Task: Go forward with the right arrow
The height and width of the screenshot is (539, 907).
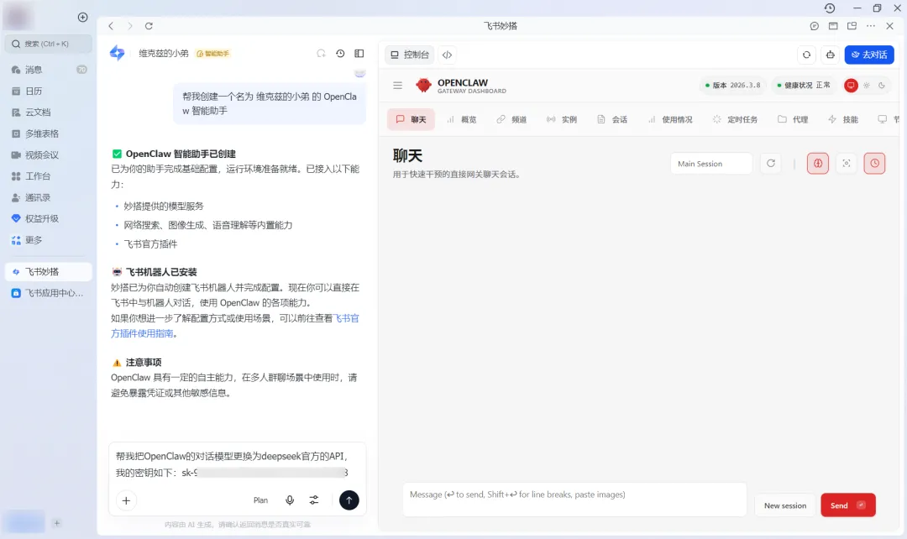Action: tap(129, 26)
